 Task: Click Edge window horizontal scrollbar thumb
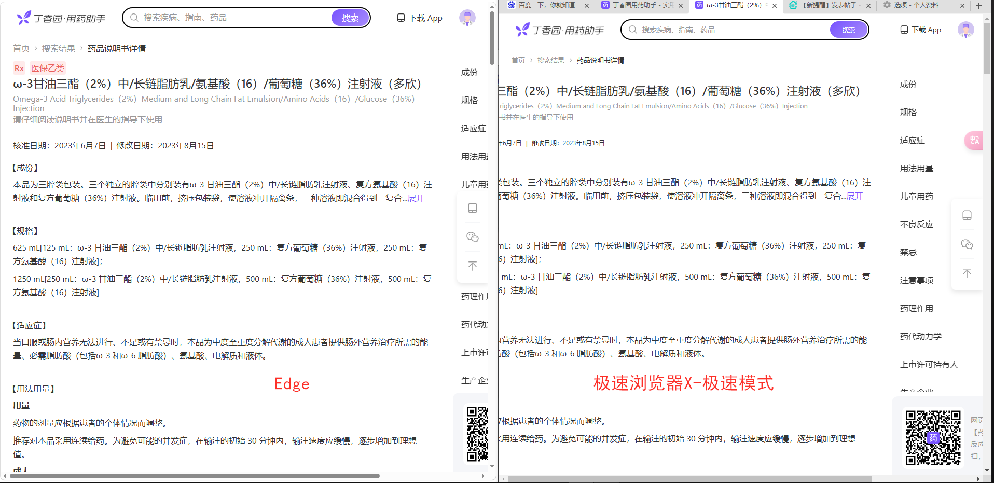[195, 476]
